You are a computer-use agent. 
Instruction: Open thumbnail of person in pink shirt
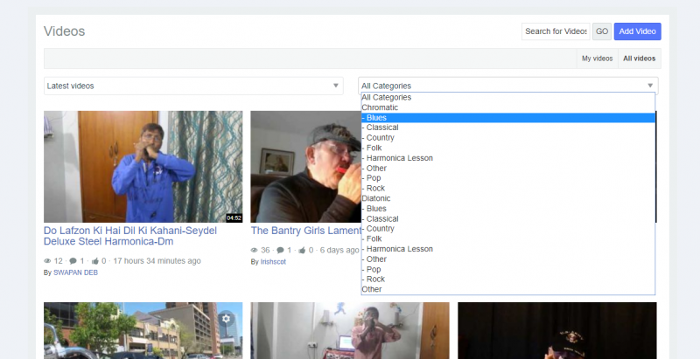350,330
